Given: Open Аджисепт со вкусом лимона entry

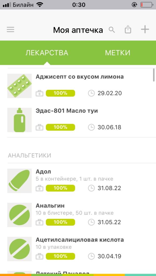Looking at the screenshot, I should [80, 77].
